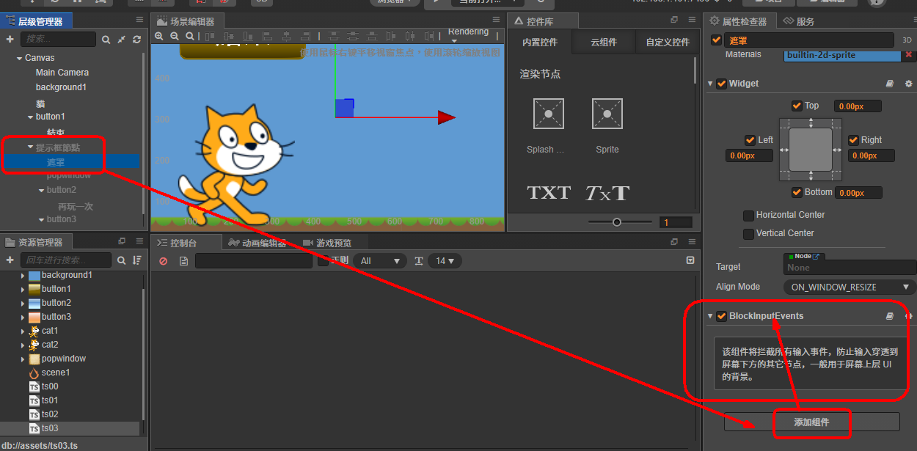Toggle the BlockInputEvents component checkbox
This screenshot has height=451, width=917.
tap(722, 316)
